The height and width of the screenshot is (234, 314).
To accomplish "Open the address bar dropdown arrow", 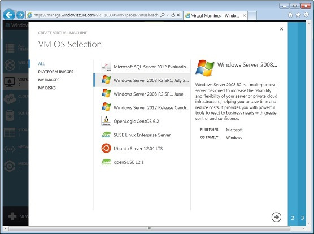I will pos(168,15).
